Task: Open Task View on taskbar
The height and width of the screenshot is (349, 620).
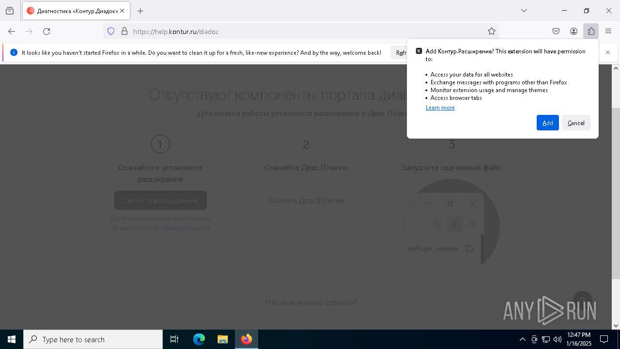Action: [x=174, y=339]
